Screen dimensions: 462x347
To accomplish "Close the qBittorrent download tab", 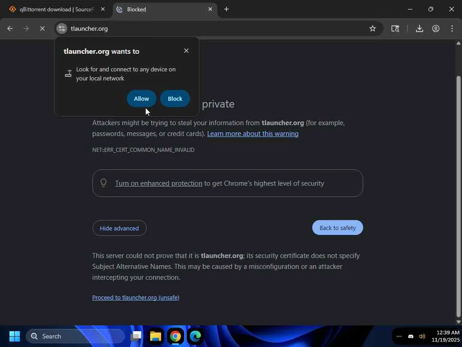I will tap(103, 9).
